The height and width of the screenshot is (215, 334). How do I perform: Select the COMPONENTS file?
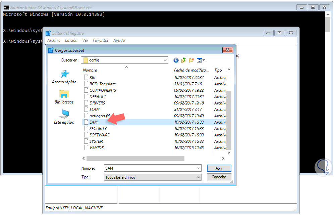[103, 90]
